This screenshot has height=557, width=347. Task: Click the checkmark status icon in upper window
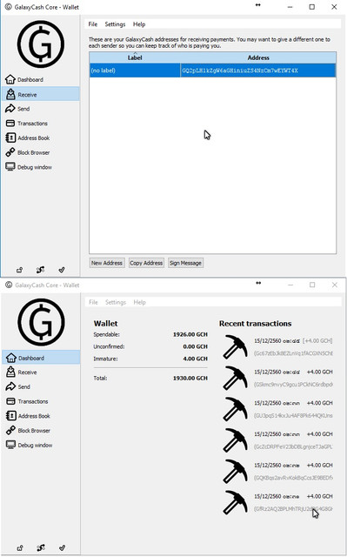pos(62,270)
